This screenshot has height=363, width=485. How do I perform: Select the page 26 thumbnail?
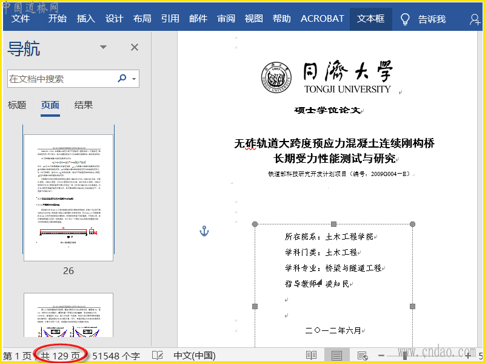point(69,198)
